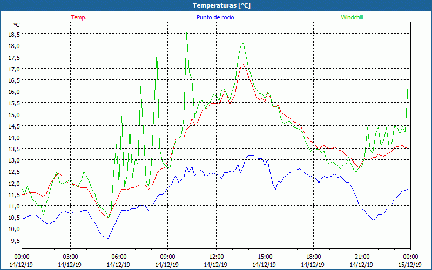This screenshot has width=432, height=270.
Task: Click the '14/12/19' date under 12:00
Action: pyautogui.click(x=215, y=265)
